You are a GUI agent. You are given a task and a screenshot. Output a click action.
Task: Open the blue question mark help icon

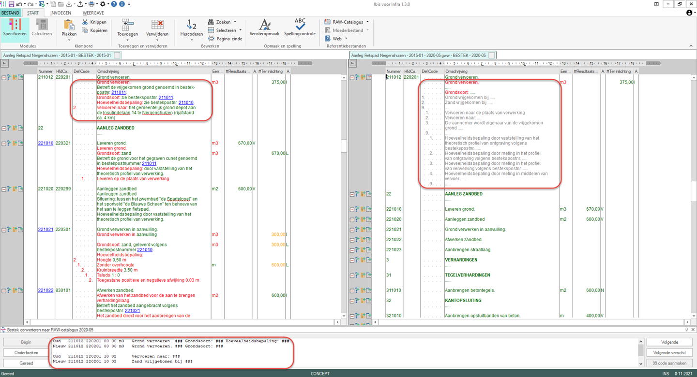[113, 4]
